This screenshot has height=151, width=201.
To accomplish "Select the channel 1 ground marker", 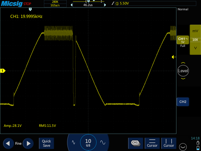I will (x=3, y=71).
